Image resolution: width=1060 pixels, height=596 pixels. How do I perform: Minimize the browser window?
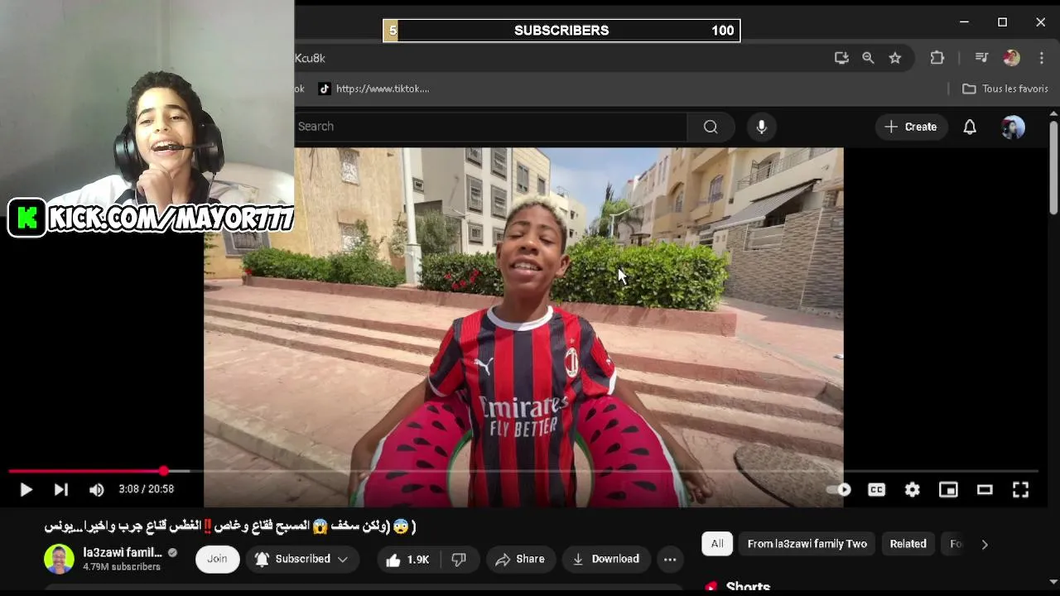point(964,22)
